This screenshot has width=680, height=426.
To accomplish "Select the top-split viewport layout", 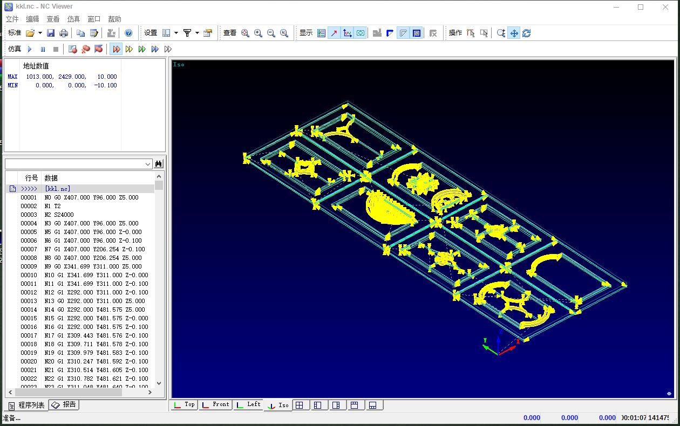I will [x=355, y=405].
